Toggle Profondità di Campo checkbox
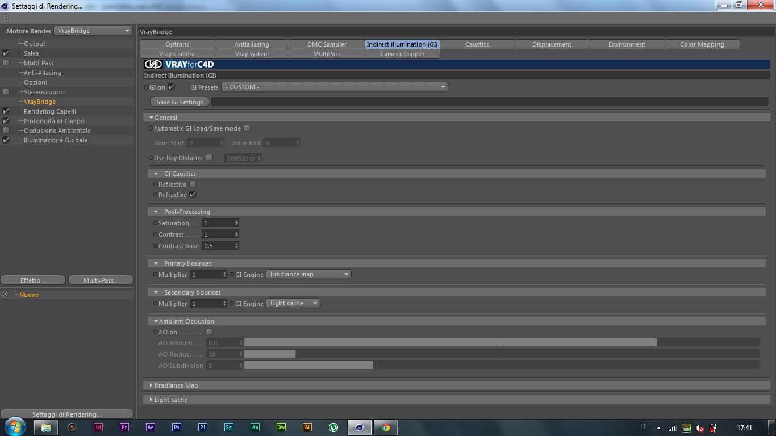 coord(6,121)
